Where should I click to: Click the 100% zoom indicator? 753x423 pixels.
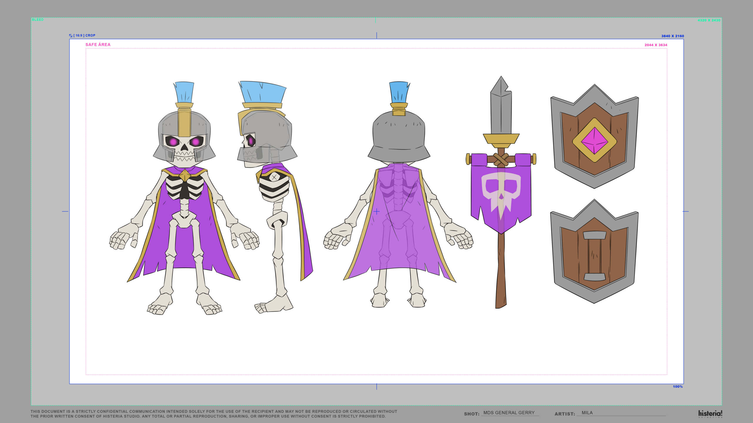(677, 387)
